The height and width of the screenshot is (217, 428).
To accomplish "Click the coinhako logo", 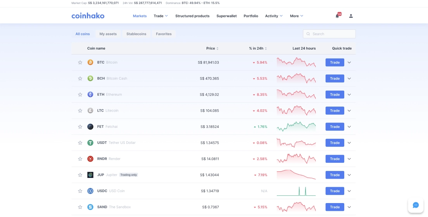I will click(x=88, y=16).
